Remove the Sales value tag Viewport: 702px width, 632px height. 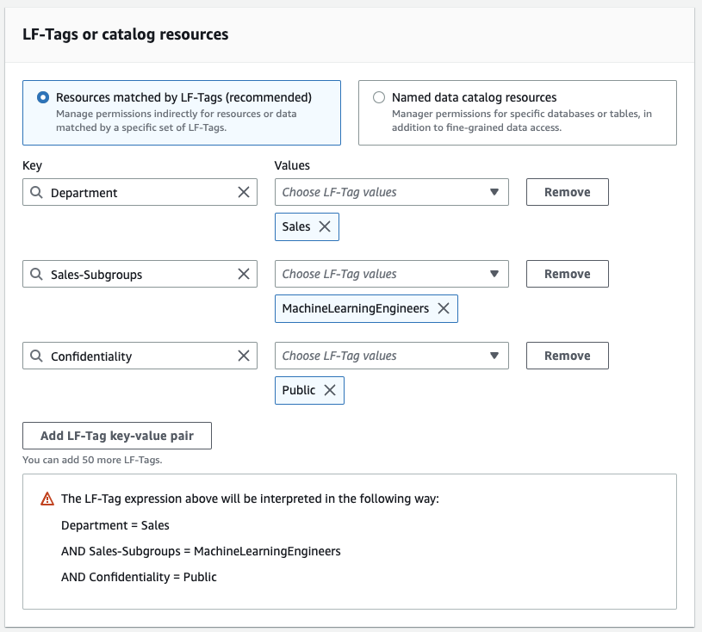point(325,226)
